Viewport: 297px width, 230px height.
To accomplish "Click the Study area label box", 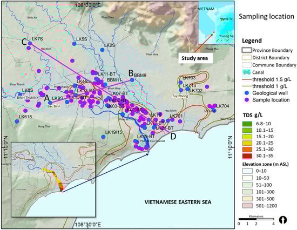I will pyautogui.click(x=195, y=58).
